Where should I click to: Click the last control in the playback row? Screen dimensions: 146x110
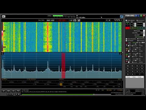(x=19, y=94)
